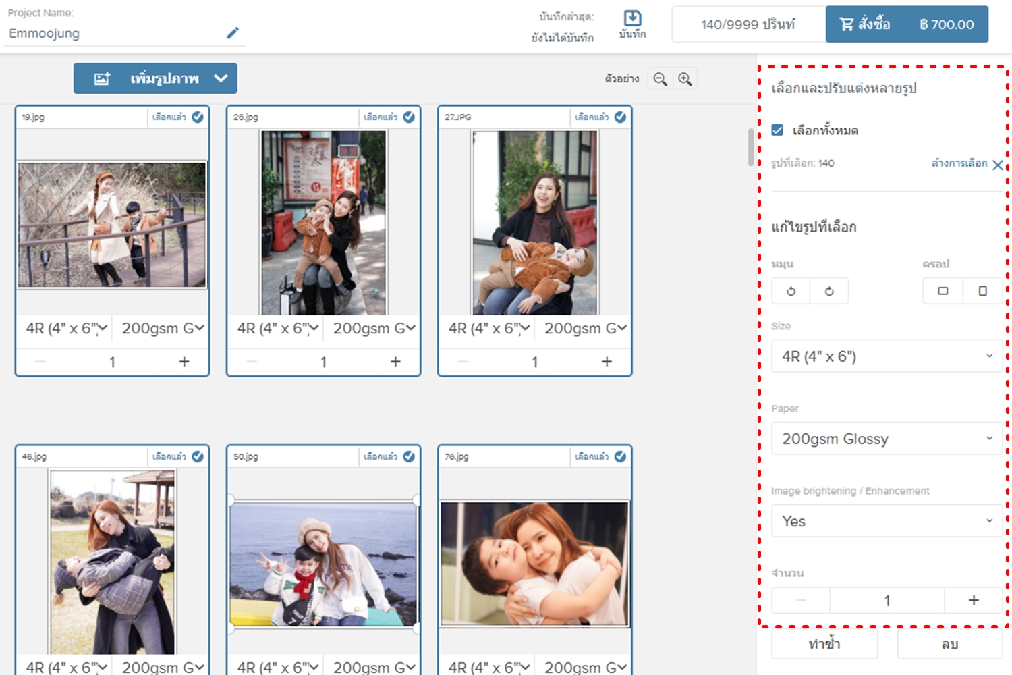Edit project name with pencil icon
Viewport: 1012px width, 675px height.
click(x=233, y=32)
